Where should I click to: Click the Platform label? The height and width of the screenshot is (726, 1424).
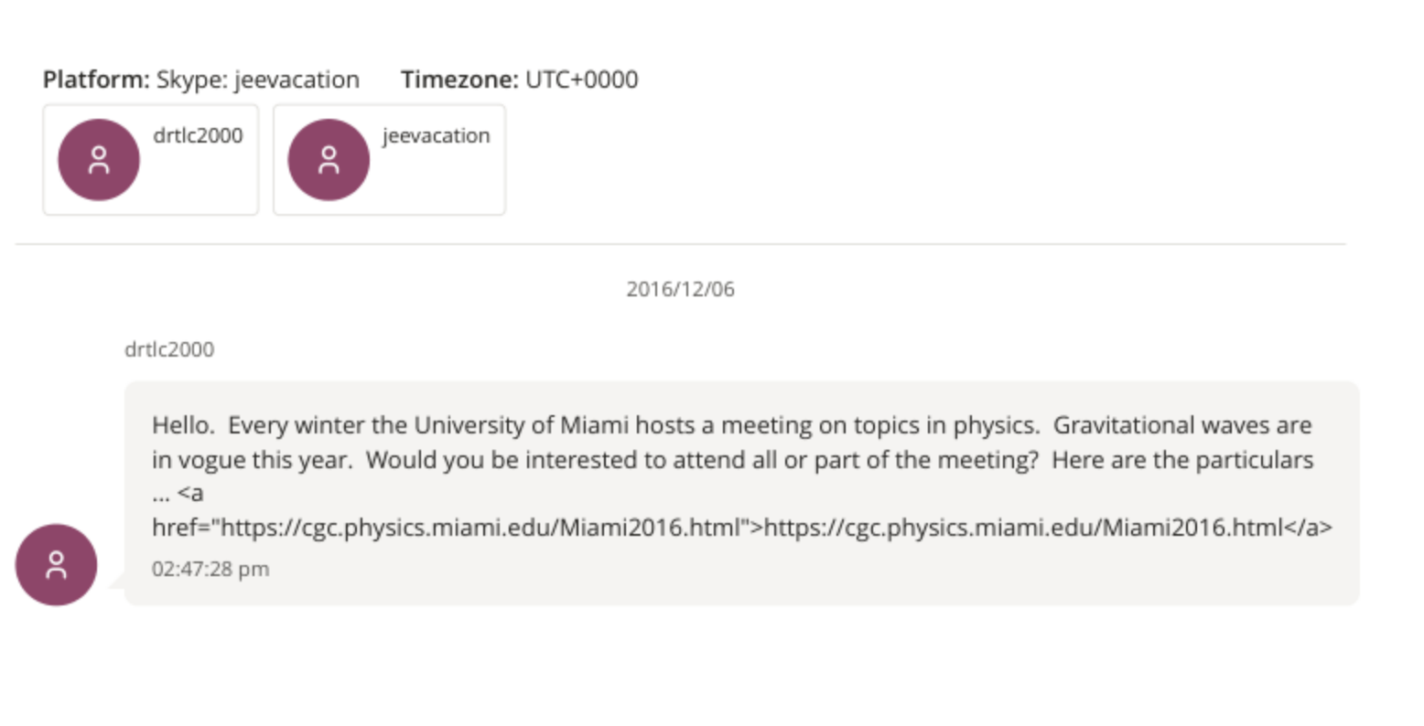point(96,80)
